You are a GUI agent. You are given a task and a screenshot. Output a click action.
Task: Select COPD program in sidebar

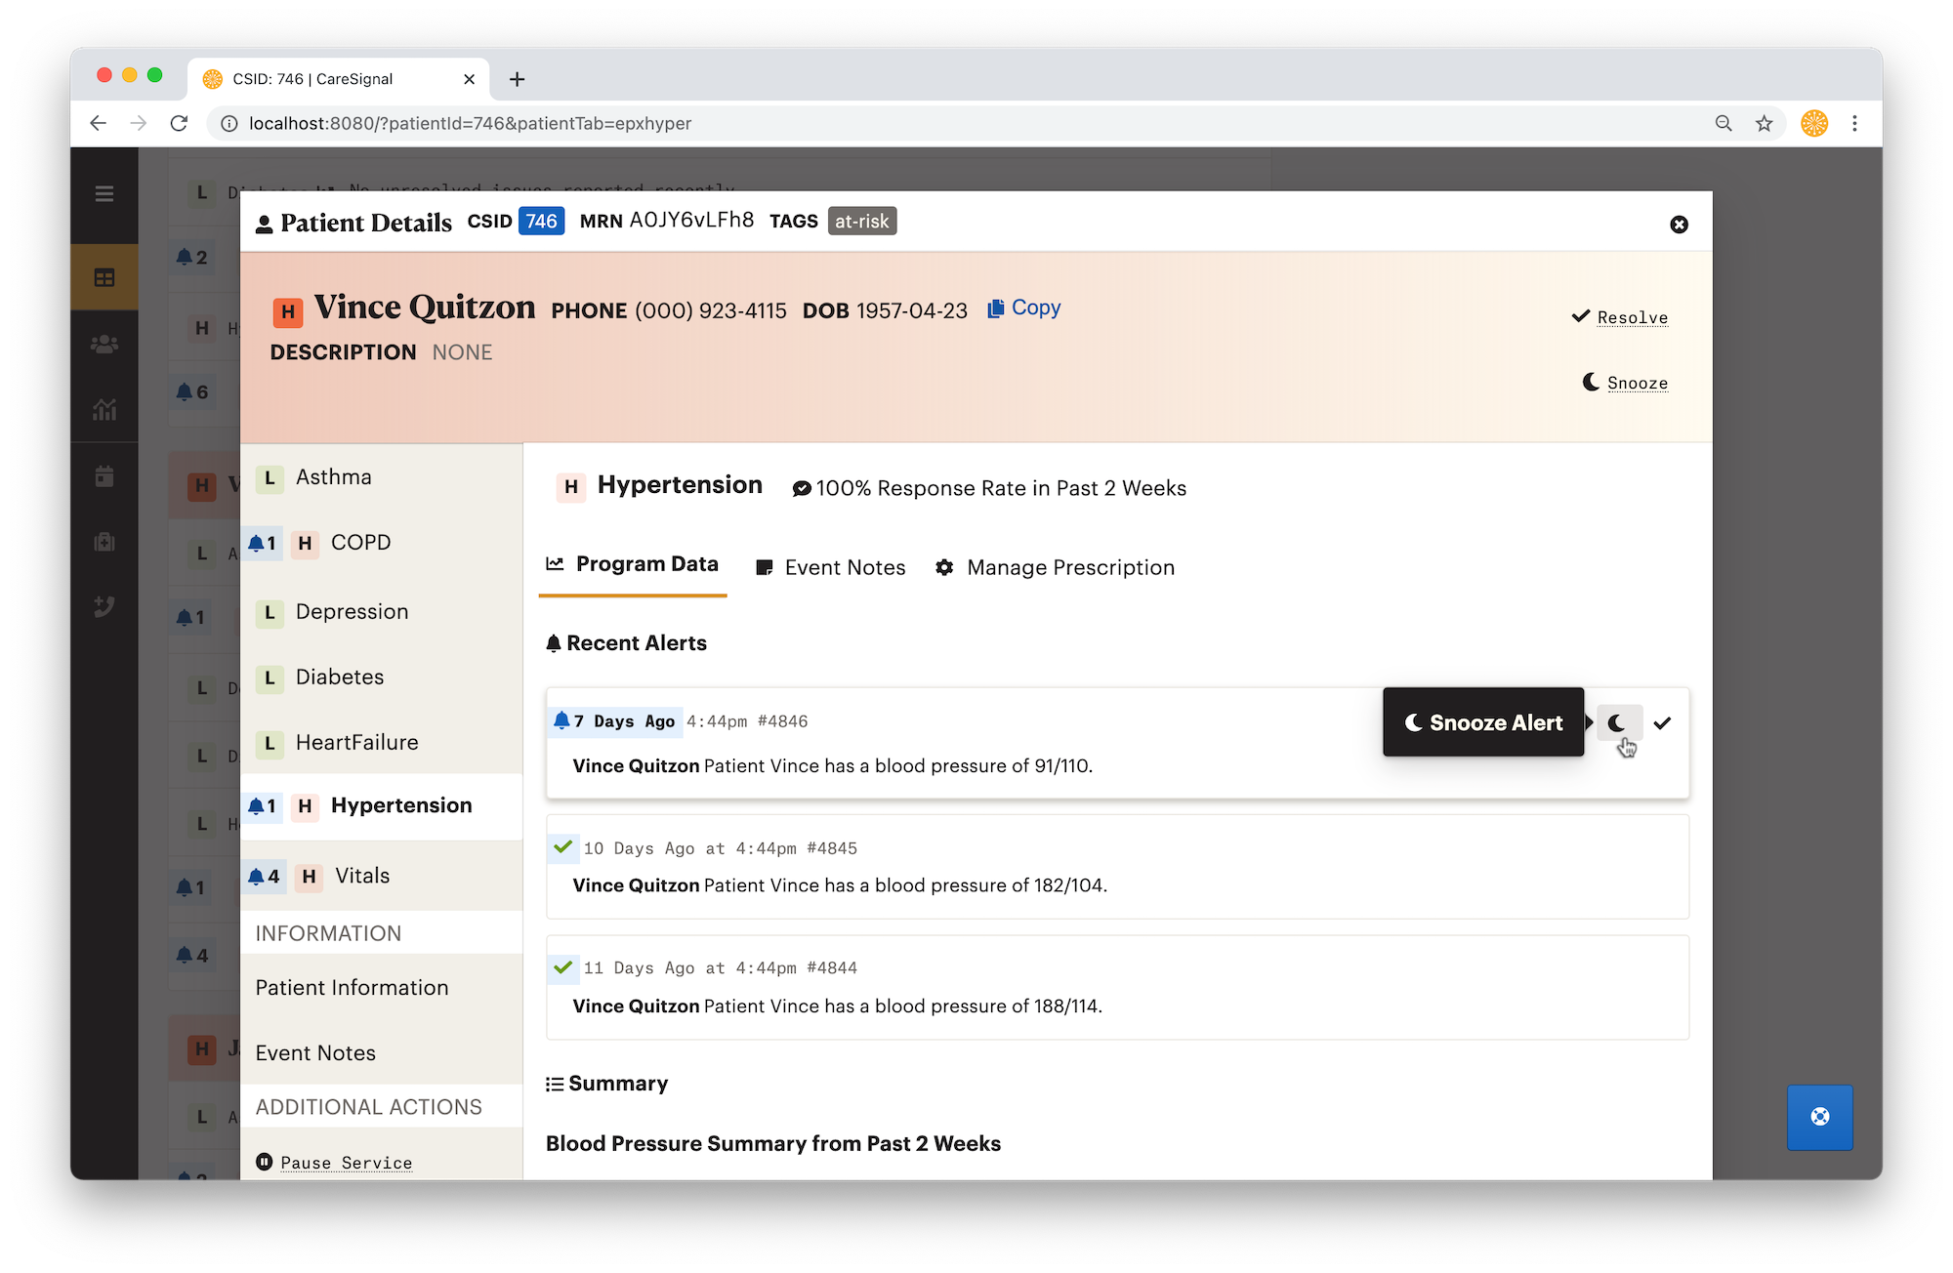382,543
